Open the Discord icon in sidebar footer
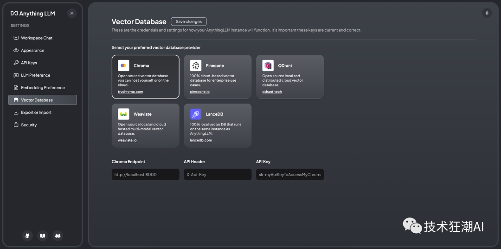This screenshot has width=501, height=249. point(58,236)
